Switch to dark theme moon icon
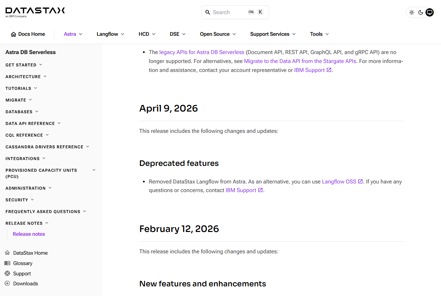The image size is (441, 296). click(x=421, y=12)
